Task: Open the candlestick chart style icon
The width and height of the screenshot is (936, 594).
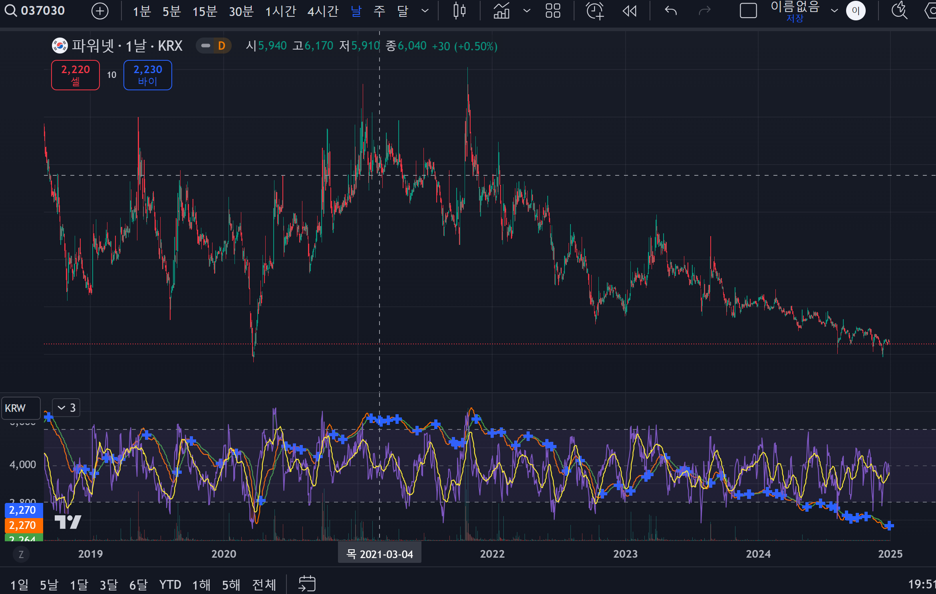Action: (459, 11)
